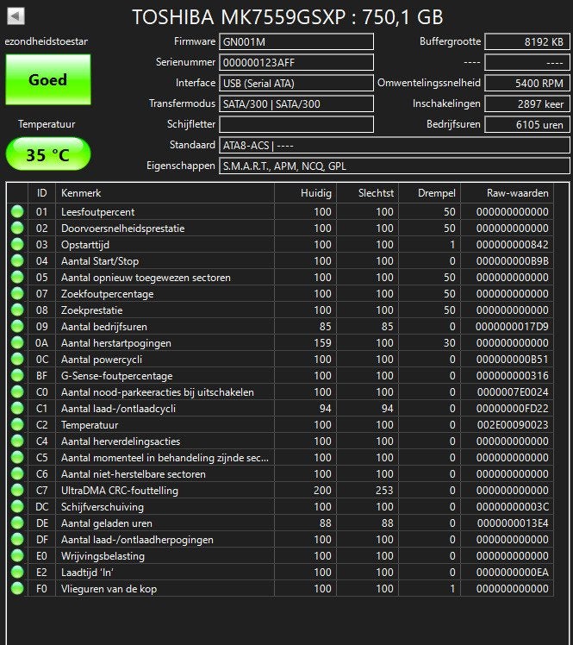Click the green status dot for Temperatuur row
Viewport: 573px width, 645px height.
coord(17,424)
